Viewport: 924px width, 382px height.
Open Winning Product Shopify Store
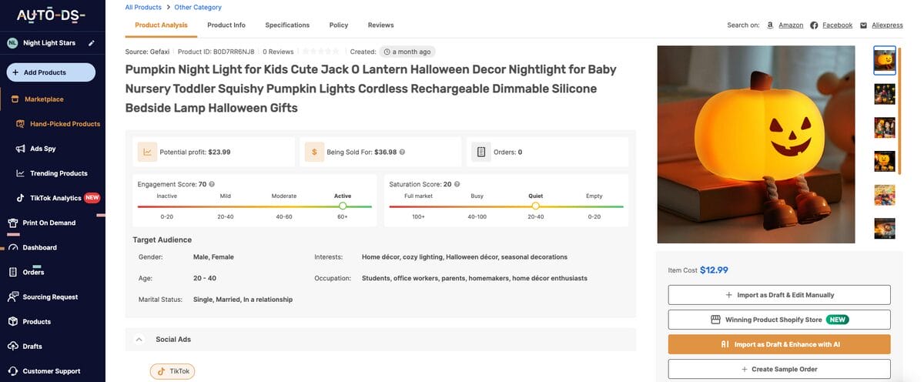coord(779,320)
